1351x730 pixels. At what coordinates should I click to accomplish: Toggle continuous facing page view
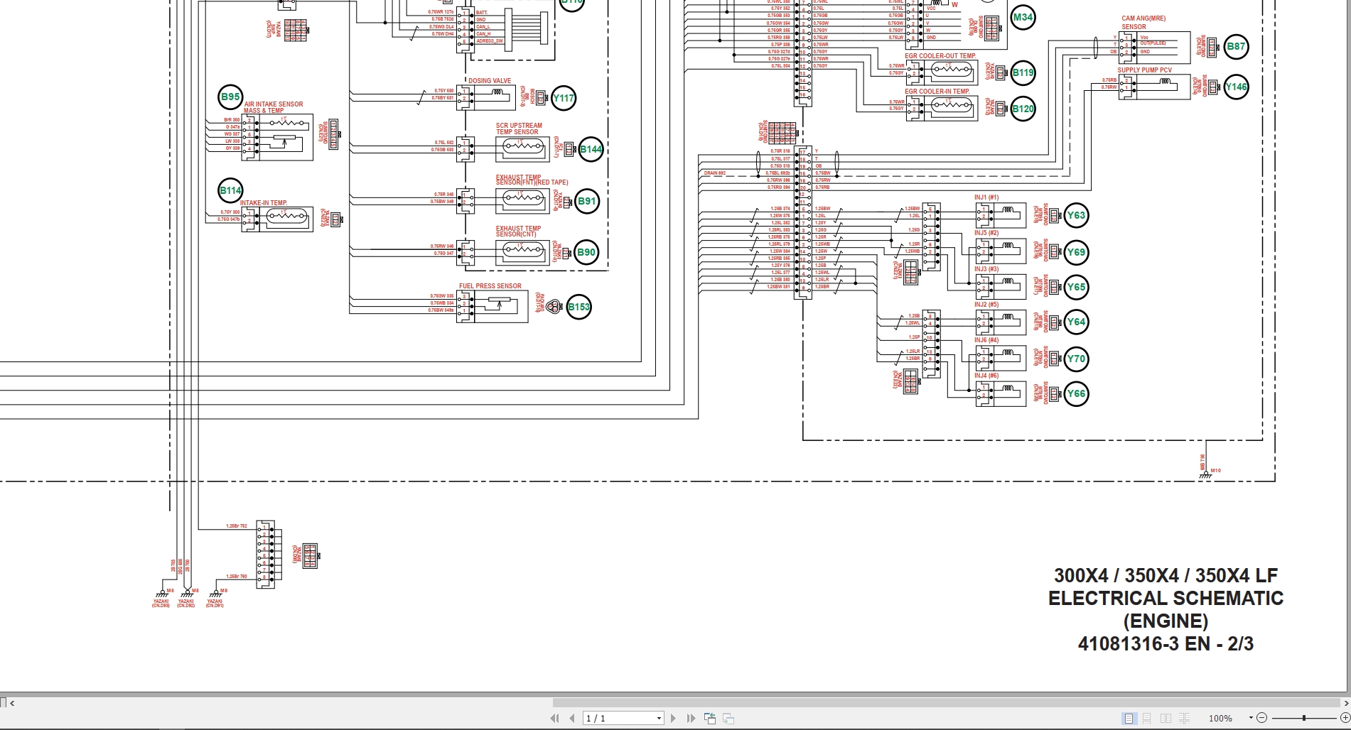(1184, 719)
